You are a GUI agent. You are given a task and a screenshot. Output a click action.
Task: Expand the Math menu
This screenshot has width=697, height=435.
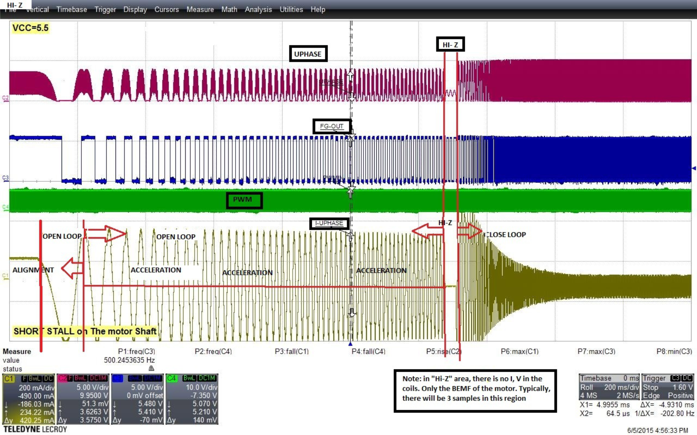229,10
